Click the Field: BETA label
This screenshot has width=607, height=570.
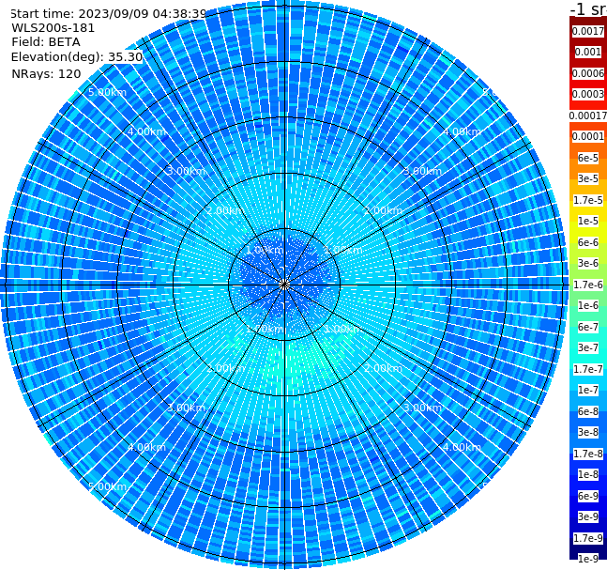(x=46, y=42)
